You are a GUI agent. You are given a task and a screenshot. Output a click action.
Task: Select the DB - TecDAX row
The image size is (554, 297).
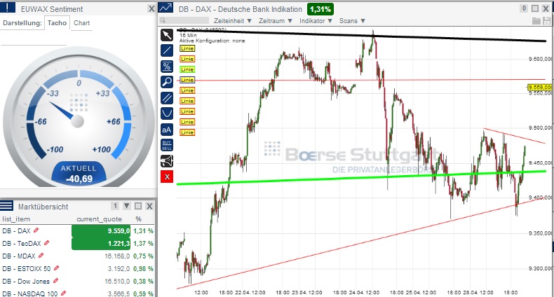pos(78,243)
